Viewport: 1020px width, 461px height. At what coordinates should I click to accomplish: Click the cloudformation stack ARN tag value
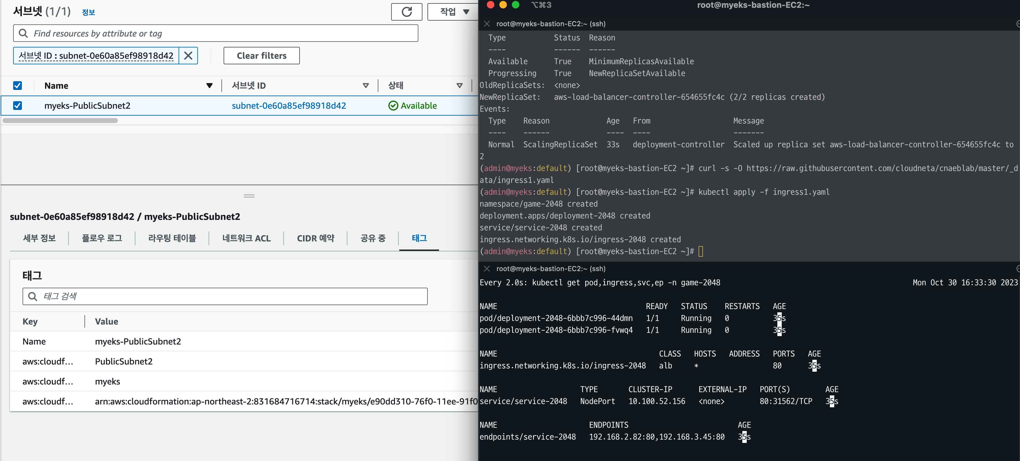point(286,401)
